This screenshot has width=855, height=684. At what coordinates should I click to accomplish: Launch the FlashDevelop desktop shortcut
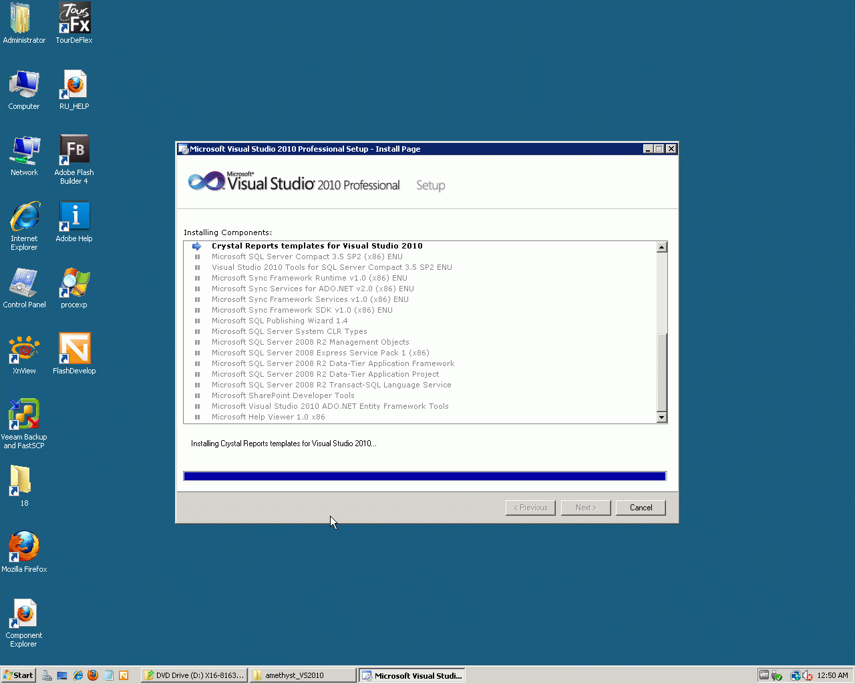click(74, 354)
